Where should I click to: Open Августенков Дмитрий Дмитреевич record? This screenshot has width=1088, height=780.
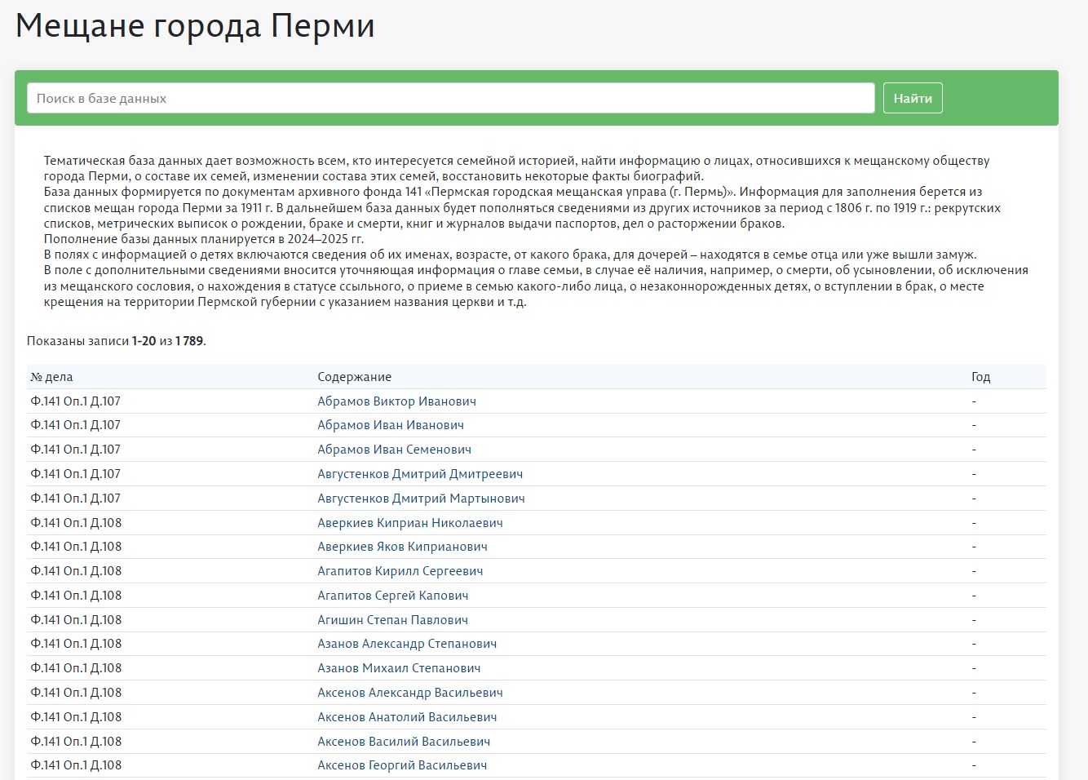pyautogui.click(x=420, y=474)
